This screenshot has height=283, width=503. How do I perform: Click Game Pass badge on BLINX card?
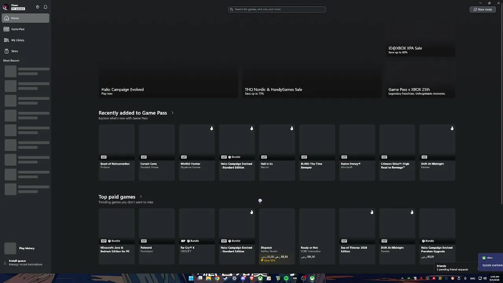304,157
